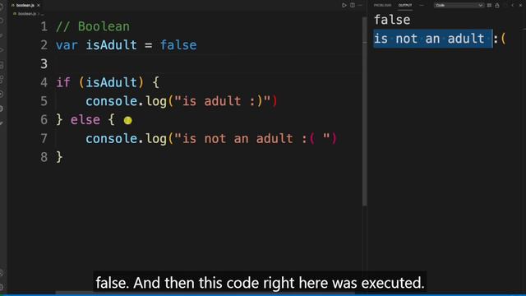Close the boolean.js editor tab
Viewport: 526px width, 296px height.
pyautogui.click(x=39, y=6)
